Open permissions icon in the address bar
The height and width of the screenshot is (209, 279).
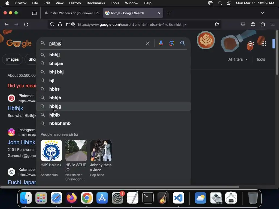(68, 24)
